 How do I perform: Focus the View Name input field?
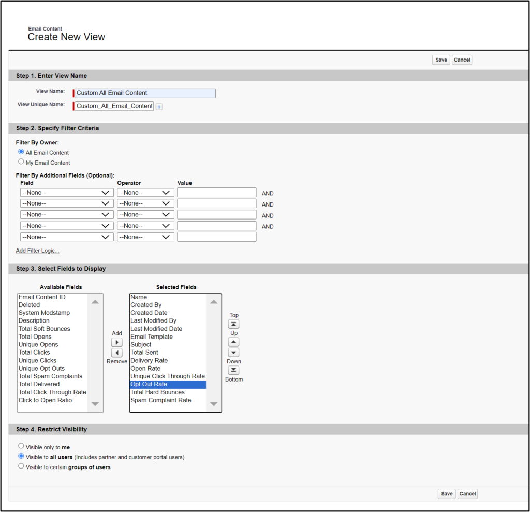(145, 93)
